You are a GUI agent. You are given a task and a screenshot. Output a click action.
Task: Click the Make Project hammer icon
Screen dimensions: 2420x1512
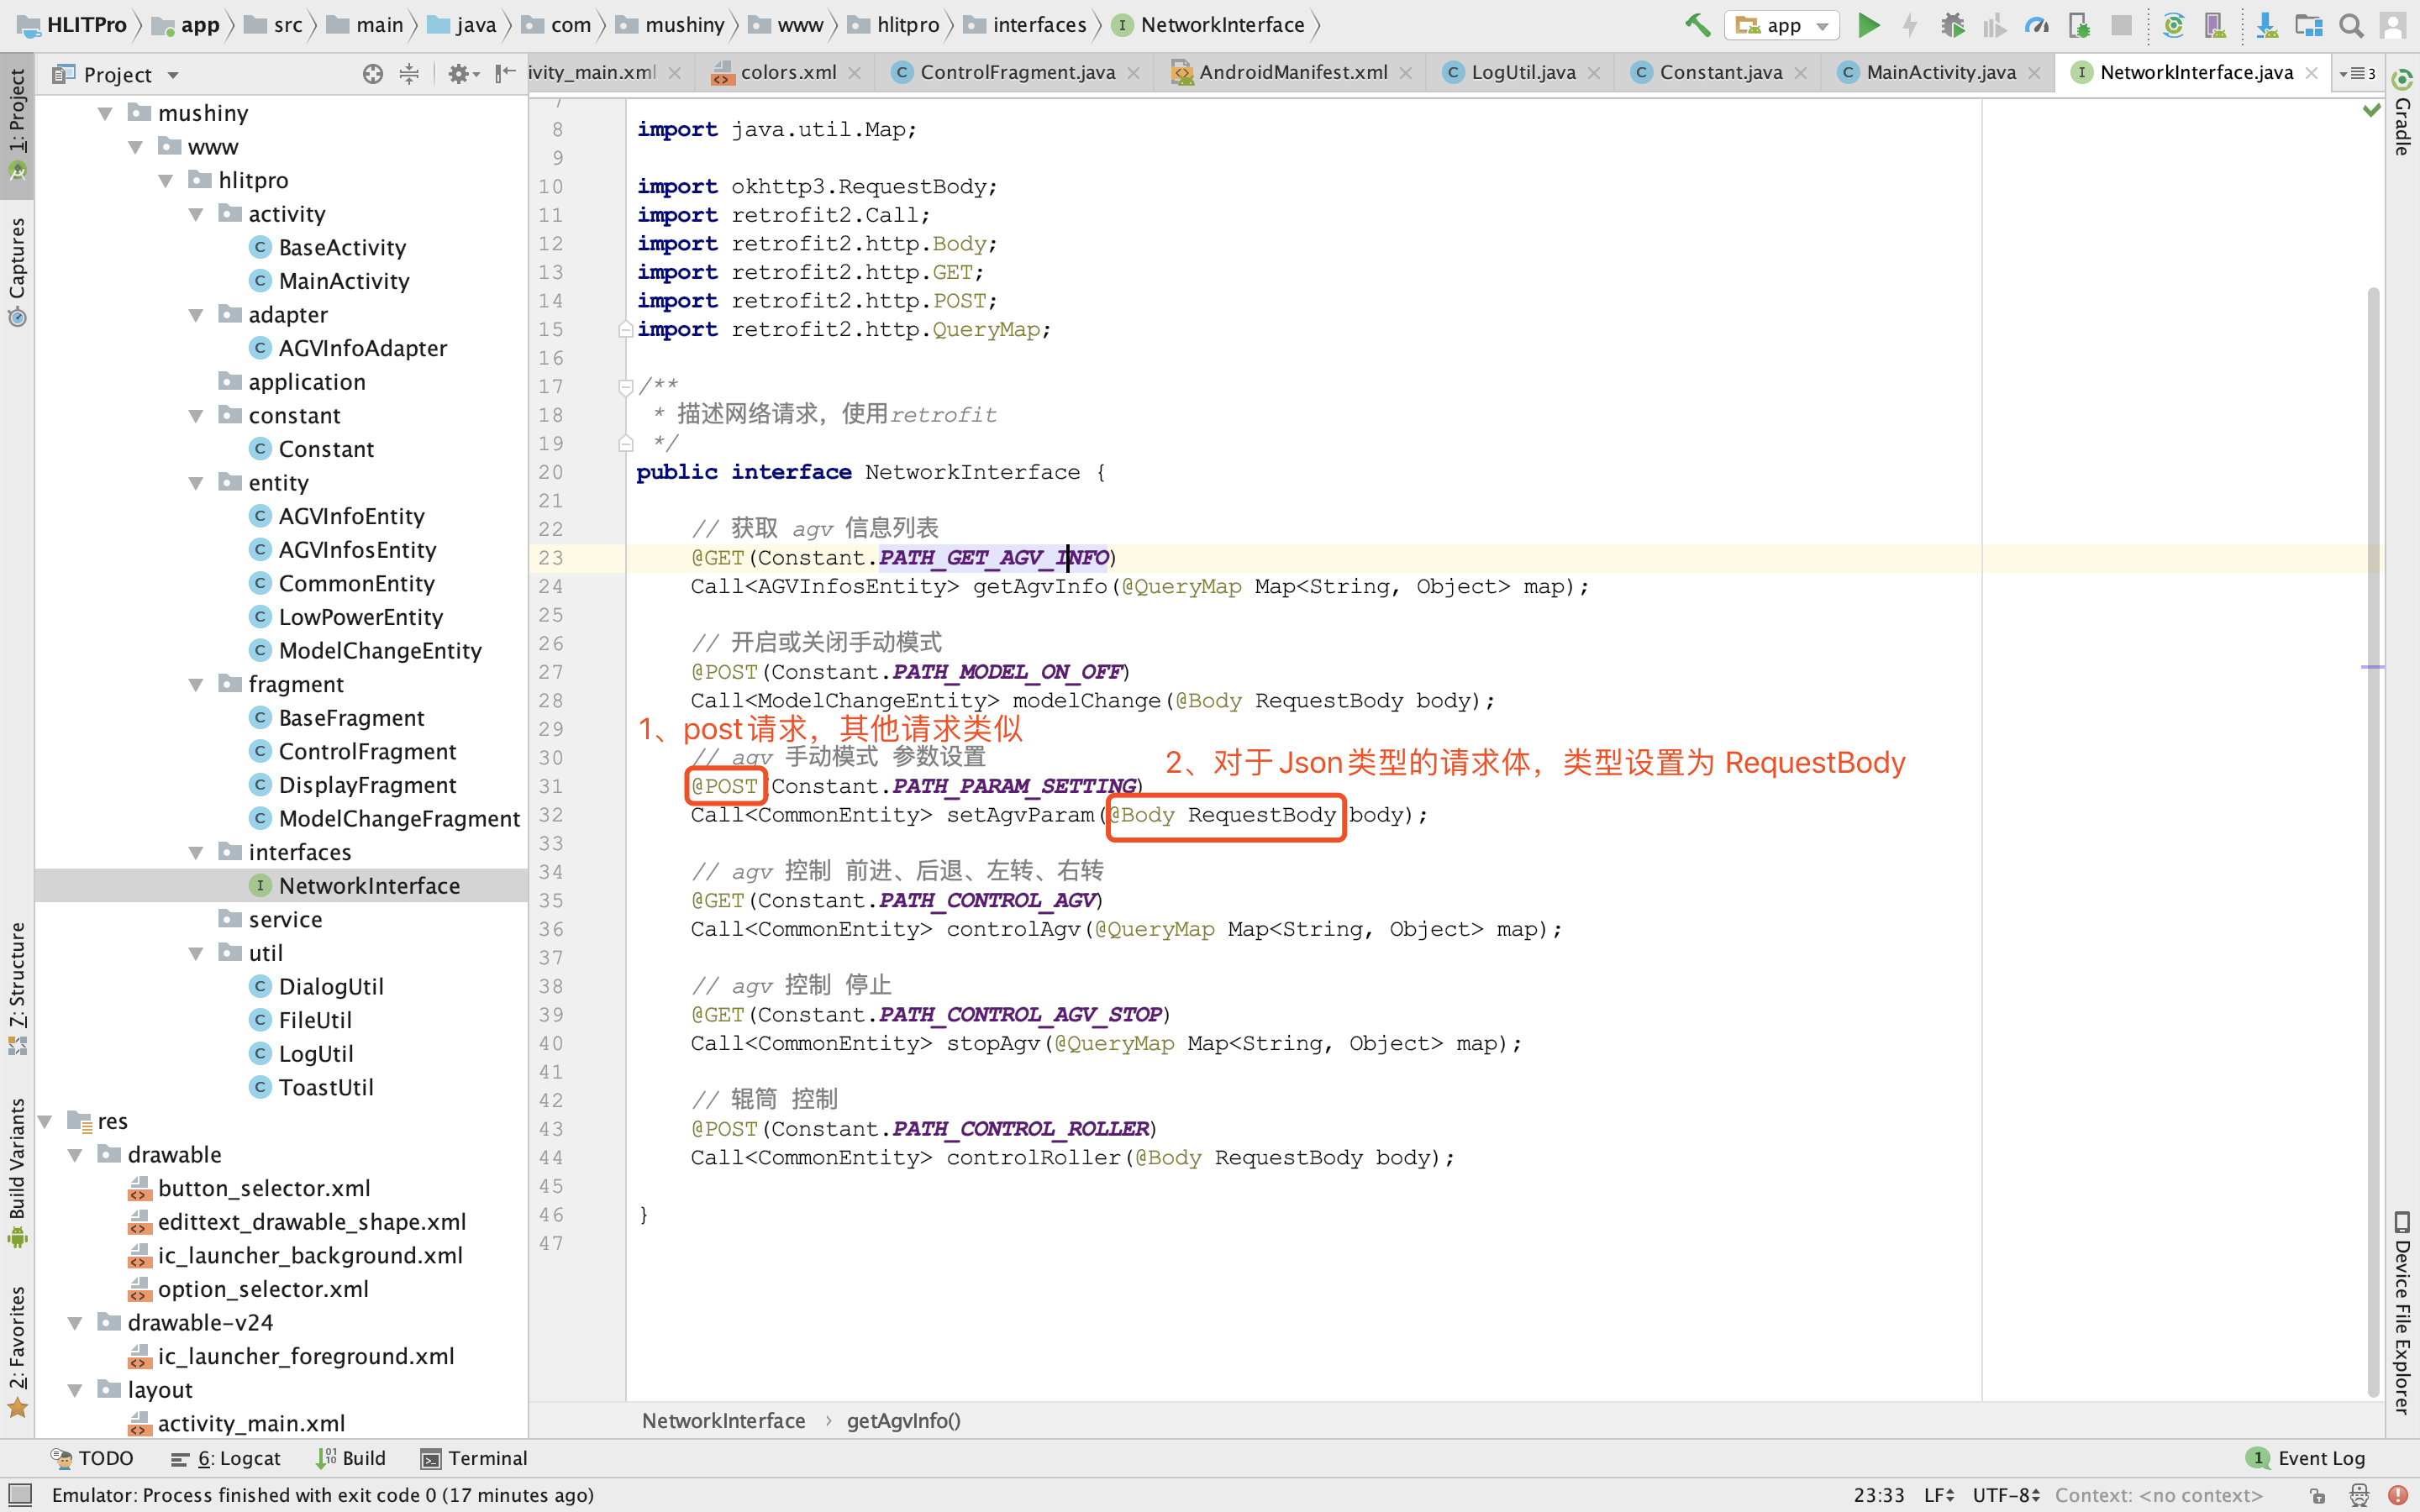pos(1697,25)
